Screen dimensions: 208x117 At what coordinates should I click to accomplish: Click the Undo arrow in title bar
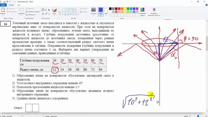7,2
